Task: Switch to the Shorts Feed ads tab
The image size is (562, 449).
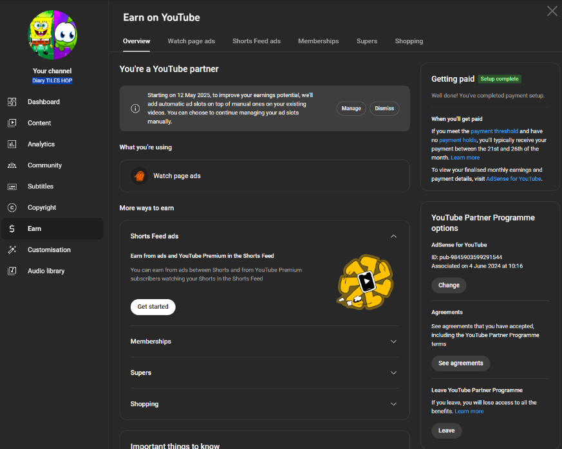Action: tap(257, 41)
